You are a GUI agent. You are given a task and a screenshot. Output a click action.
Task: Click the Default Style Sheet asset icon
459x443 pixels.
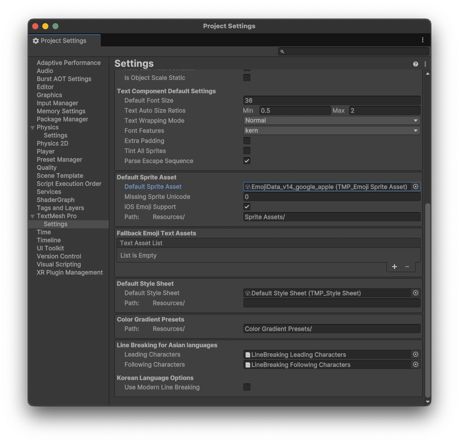(248, 293)
